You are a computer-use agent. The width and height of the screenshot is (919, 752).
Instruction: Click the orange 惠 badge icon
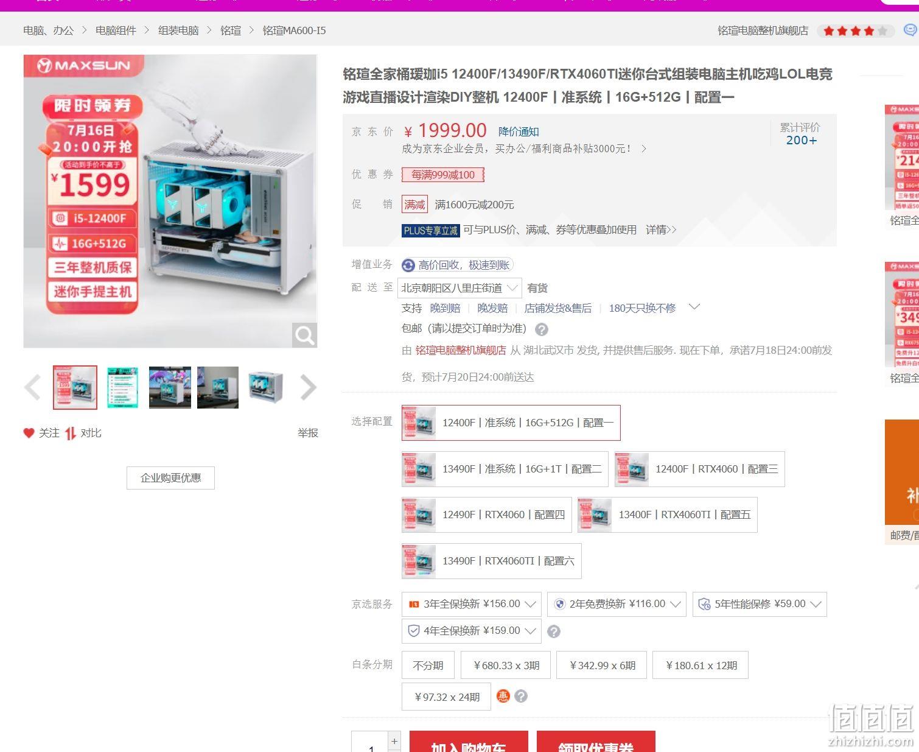(503, 696)
